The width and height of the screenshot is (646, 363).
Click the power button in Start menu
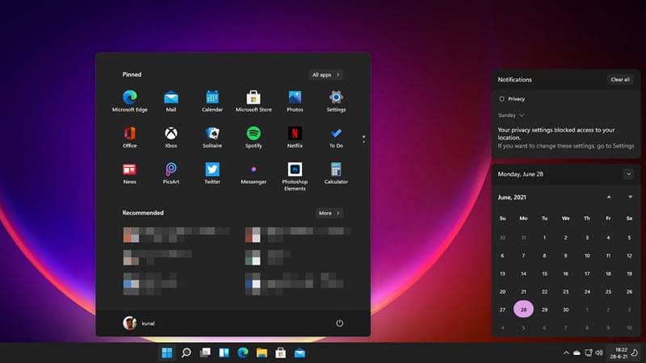339,323
